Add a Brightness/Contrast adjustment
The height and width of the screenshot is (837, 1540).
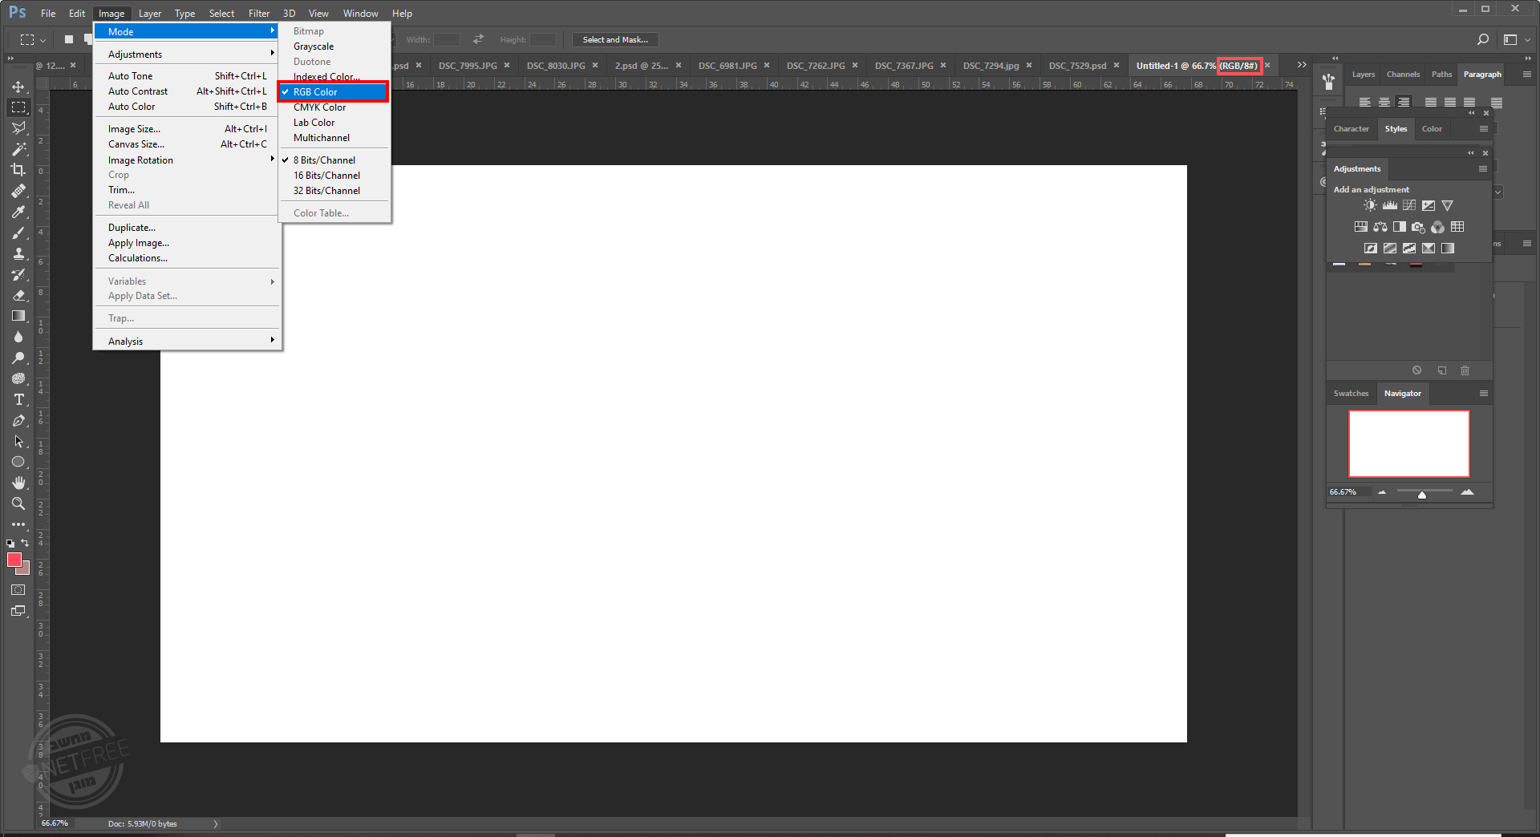coord(1370,206)
